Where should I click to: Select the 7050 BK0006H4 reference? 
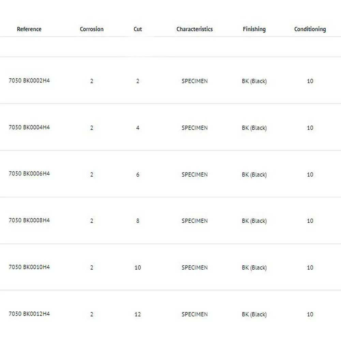tap(29, 174)
